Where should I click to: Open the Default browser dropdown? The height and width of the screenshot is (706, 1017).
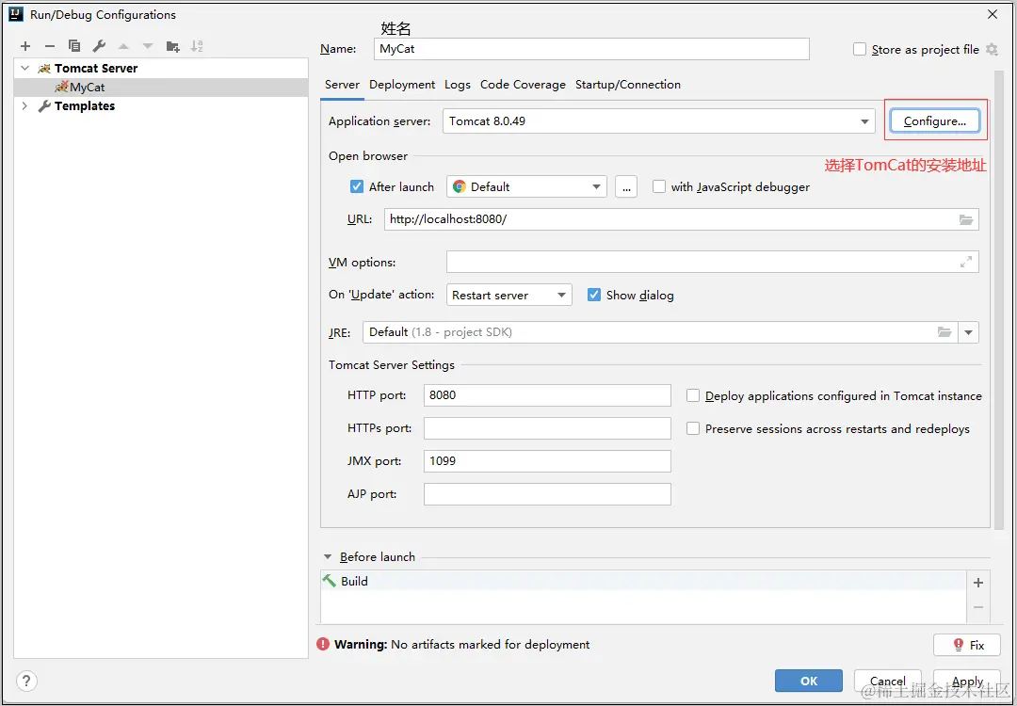pos(526,186)
